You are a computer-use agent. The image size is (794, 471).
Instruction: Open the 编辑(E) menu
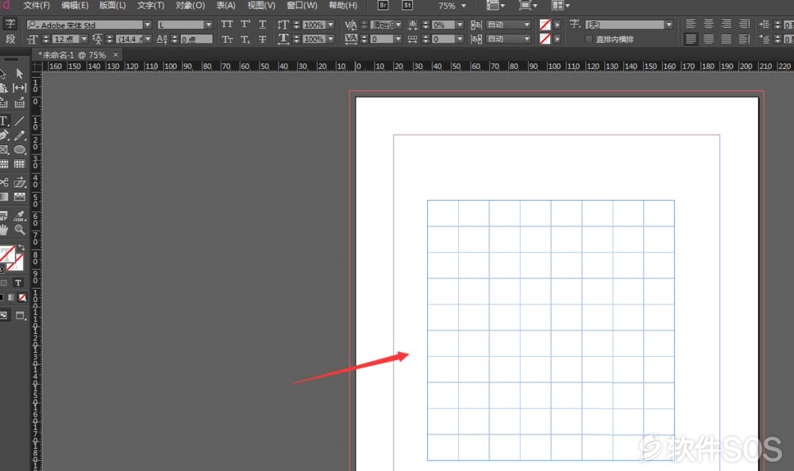coord(75,6)
